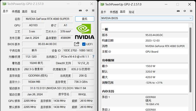
Task: Click the BIOS version field 95.03.44.00.DC
Action: 47,44
